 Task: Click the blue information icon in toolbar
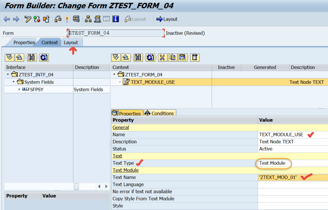pos(116,19)
